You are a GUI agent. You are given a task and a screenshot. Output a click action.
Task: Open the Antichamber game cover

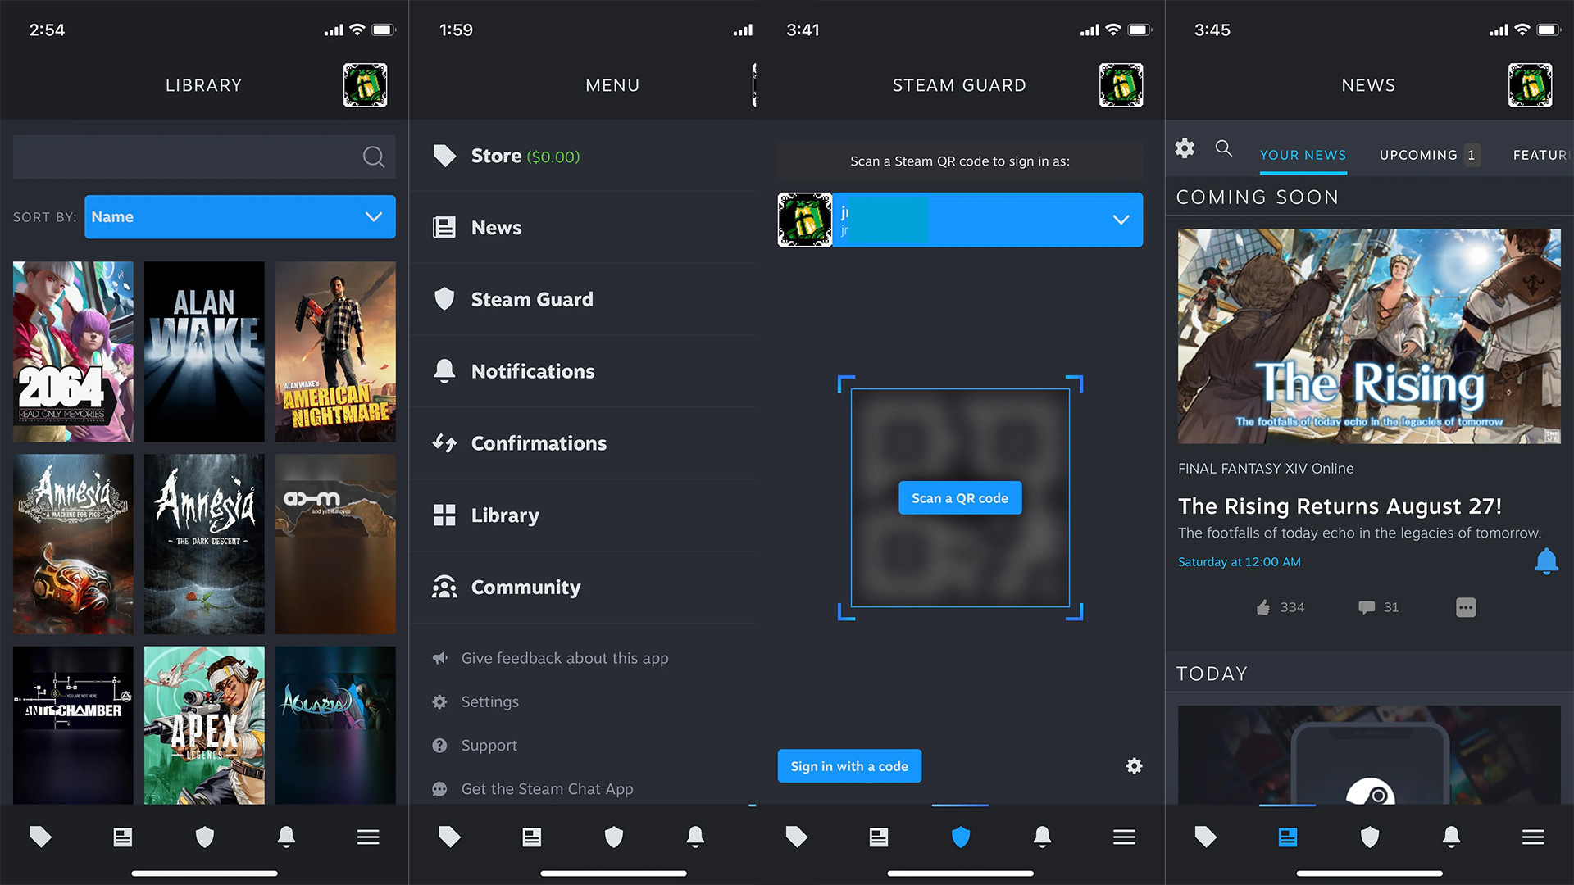[73, 725]
